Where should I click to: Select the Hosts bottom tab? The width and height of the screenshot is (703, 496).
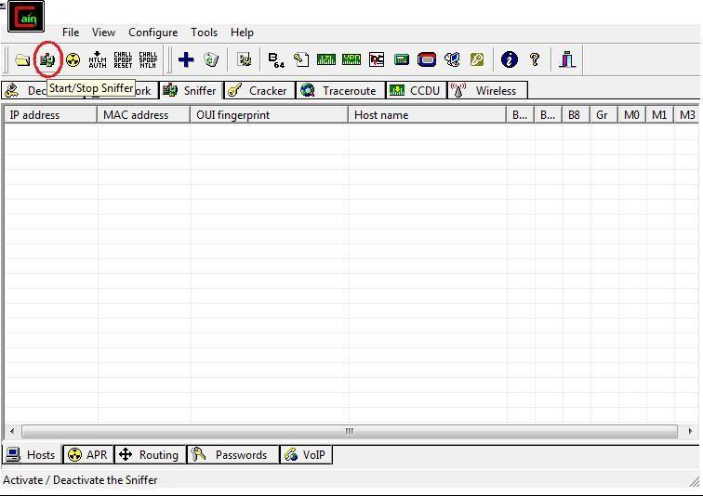coord(33,455)
